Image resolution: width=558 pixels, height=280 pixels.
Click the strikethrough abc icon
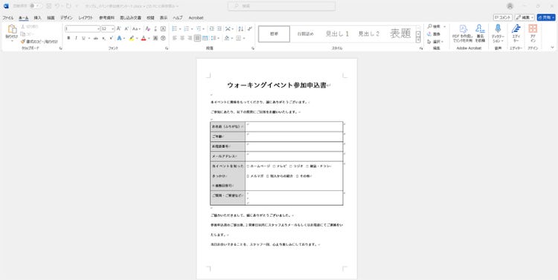point(96,38)
